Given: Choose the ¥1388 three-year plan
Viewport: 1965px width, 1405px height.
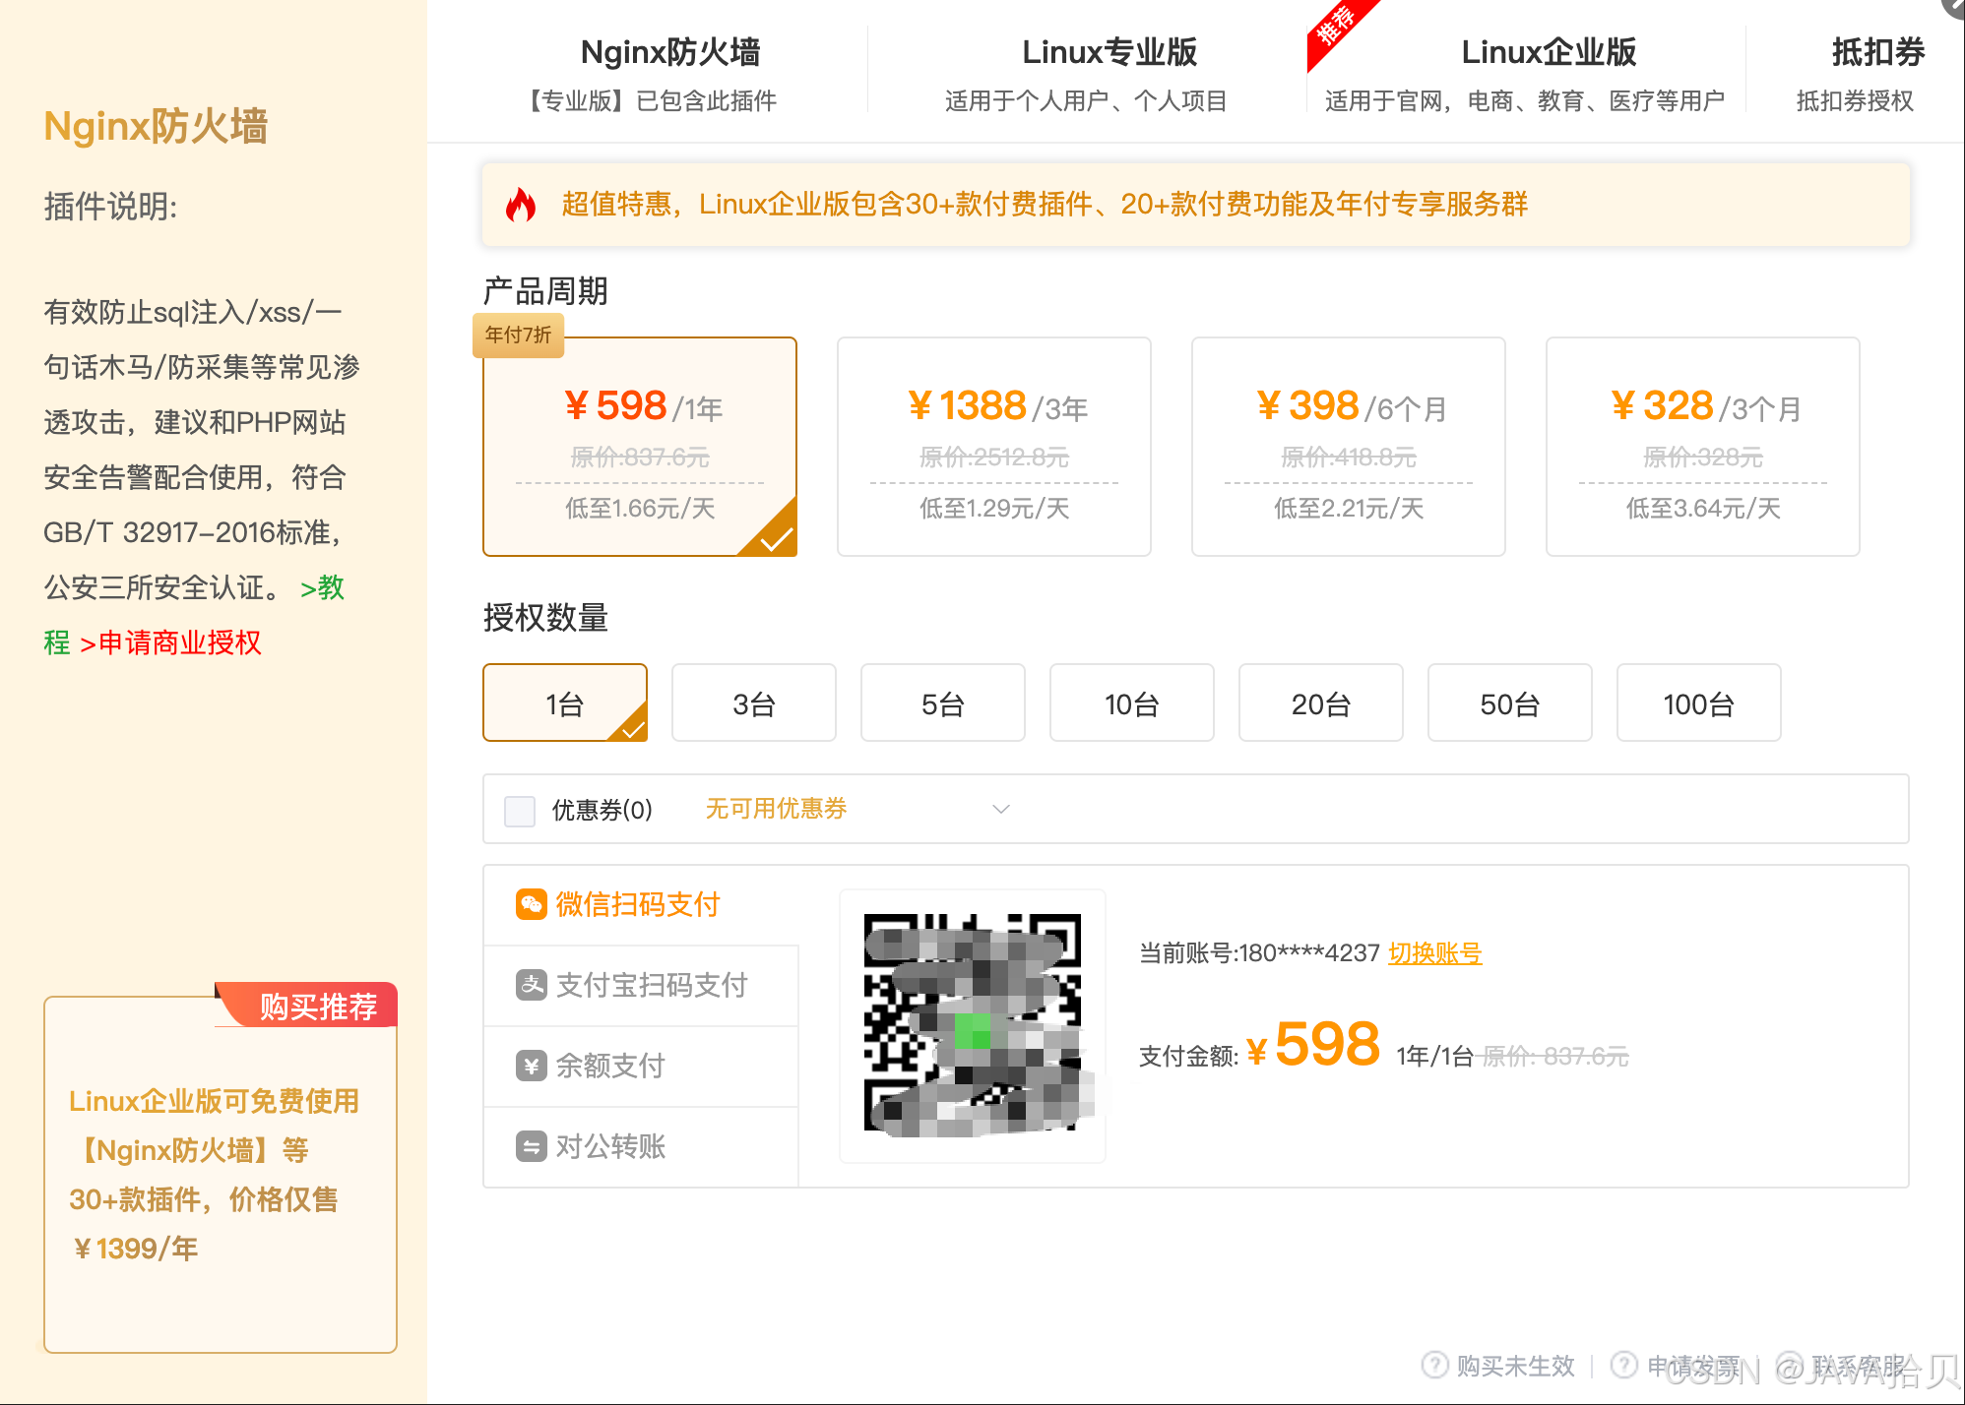Looking at the screenshot, I should point(994,447).
